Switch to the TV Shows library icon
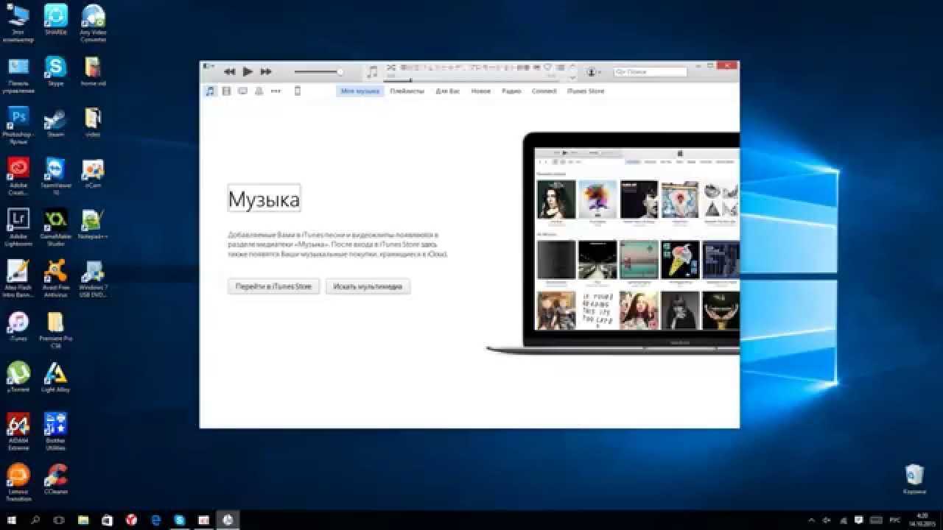 [x=242, y=91]
